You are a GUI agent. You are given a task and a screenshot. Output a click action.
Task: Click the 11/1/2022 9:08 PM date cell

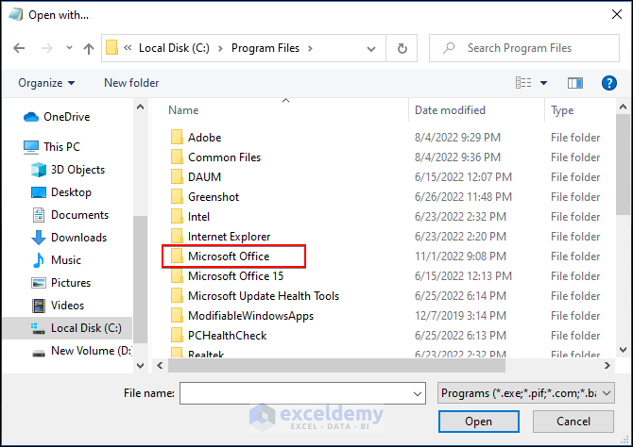point(460,257)
